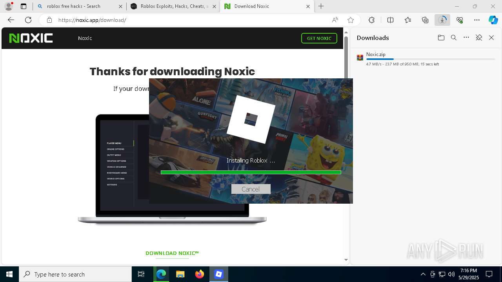Open Task View on taskbar

[141, 274]
